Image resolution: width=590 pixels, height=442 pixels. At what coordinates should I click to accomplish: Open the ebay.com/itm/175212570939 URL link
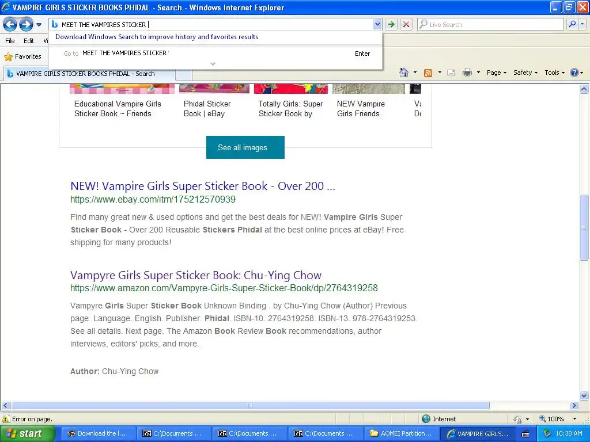point(153,199)
